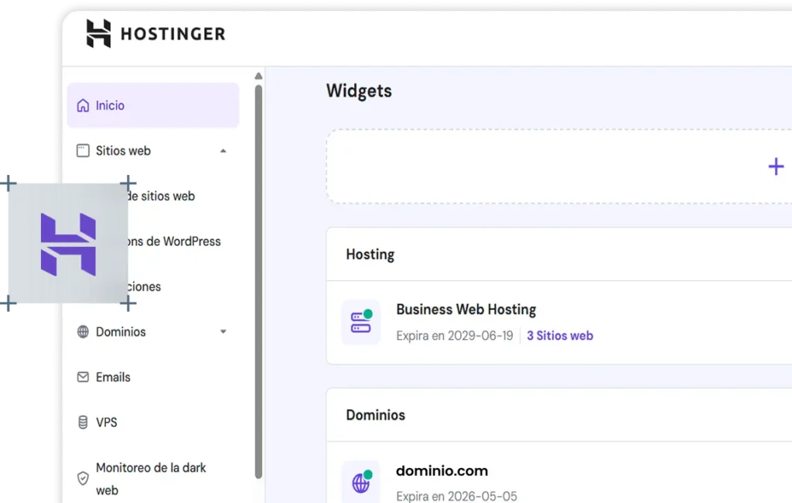Screen dimensions: 792x503
Task: Click the purple Hostinger H tile
Action: pyautogui.click(x=68, y=245)
